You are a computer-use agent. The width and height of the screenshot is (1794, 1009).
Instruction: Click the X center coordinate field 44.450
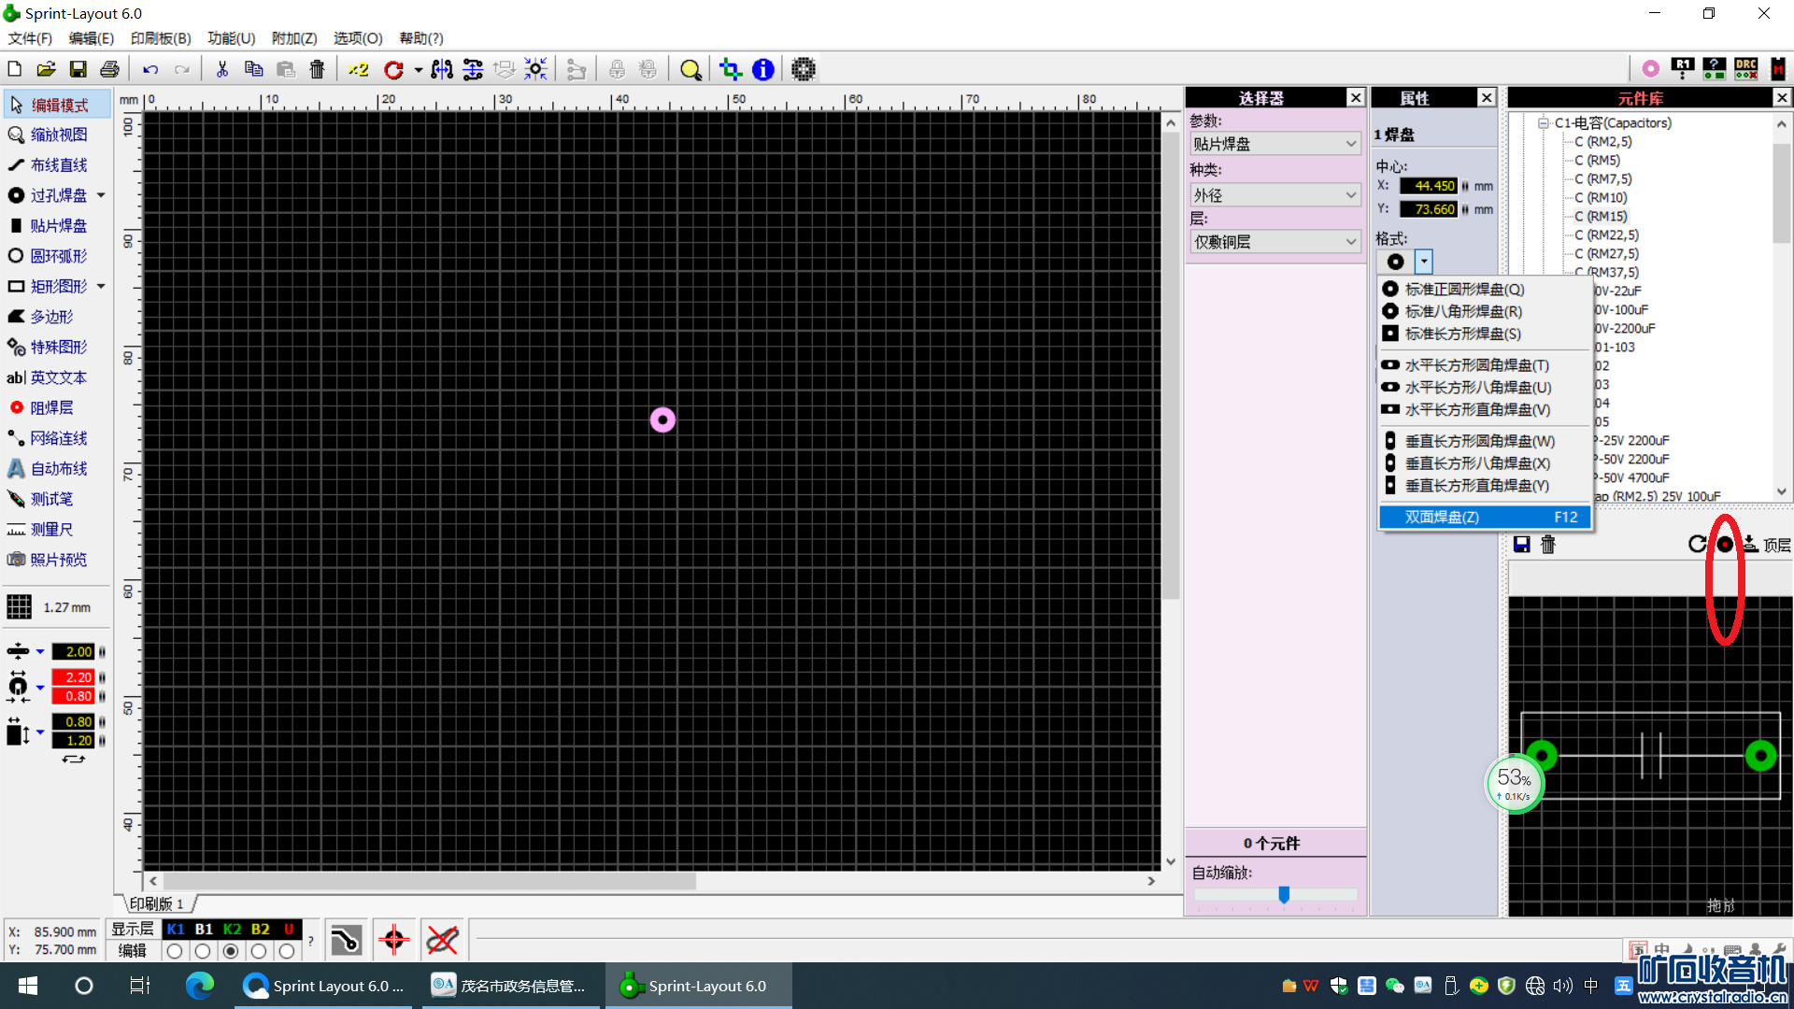(1429, 186)
